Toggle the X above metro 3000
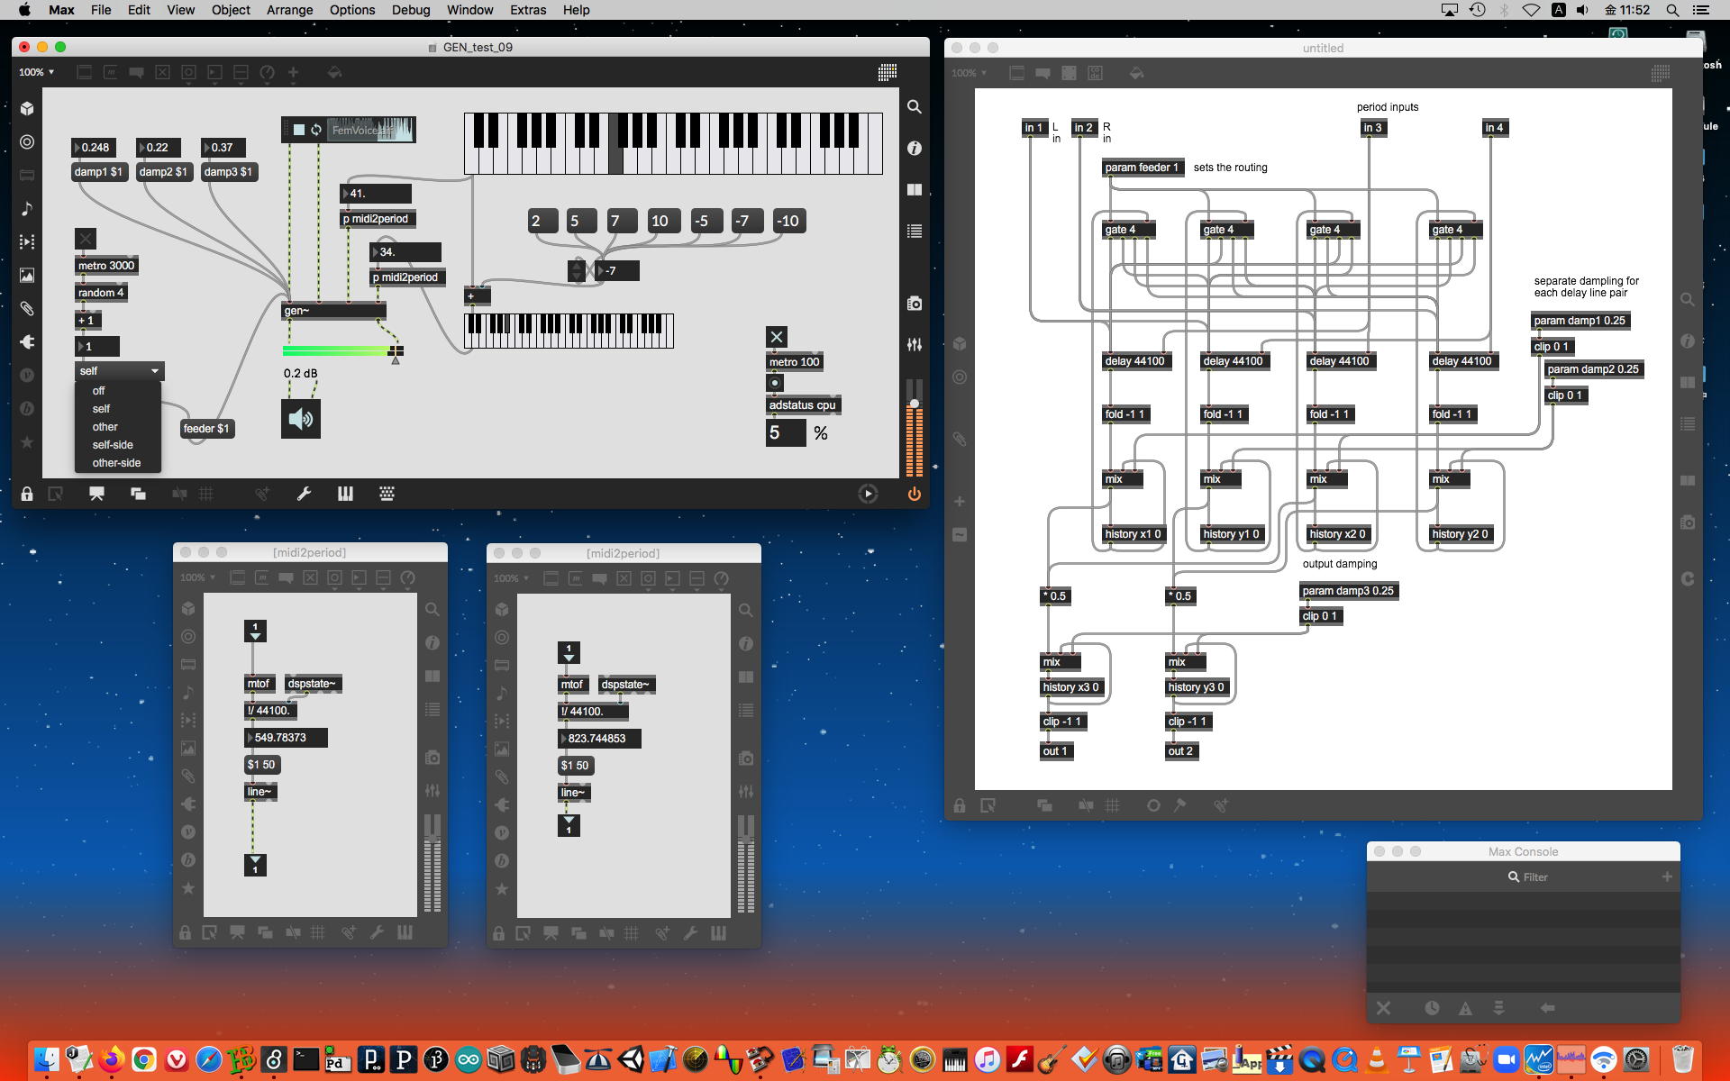This screenshot has height=1081, width=1730. point(86,239)
